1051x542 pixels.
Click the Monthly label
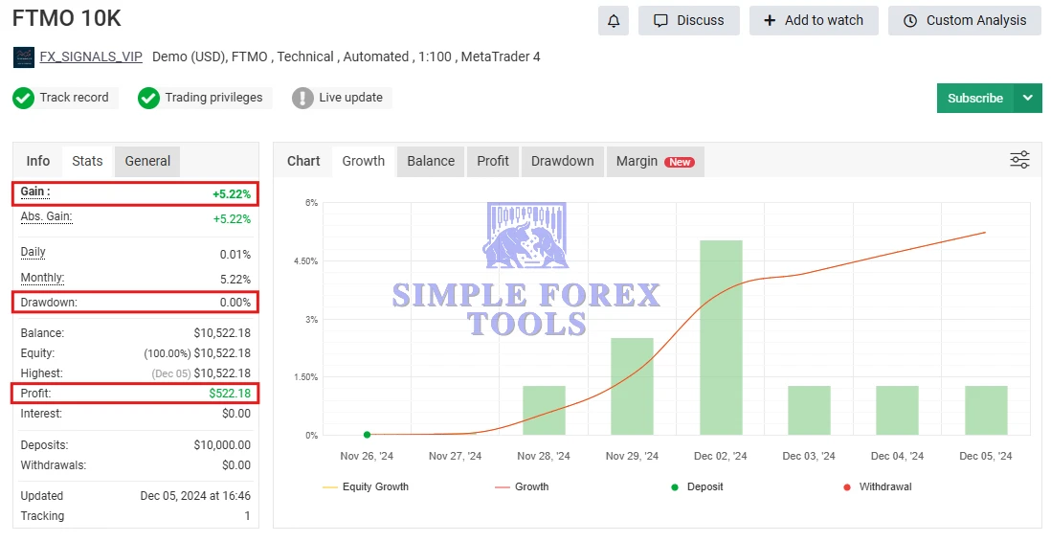(42, 278)
